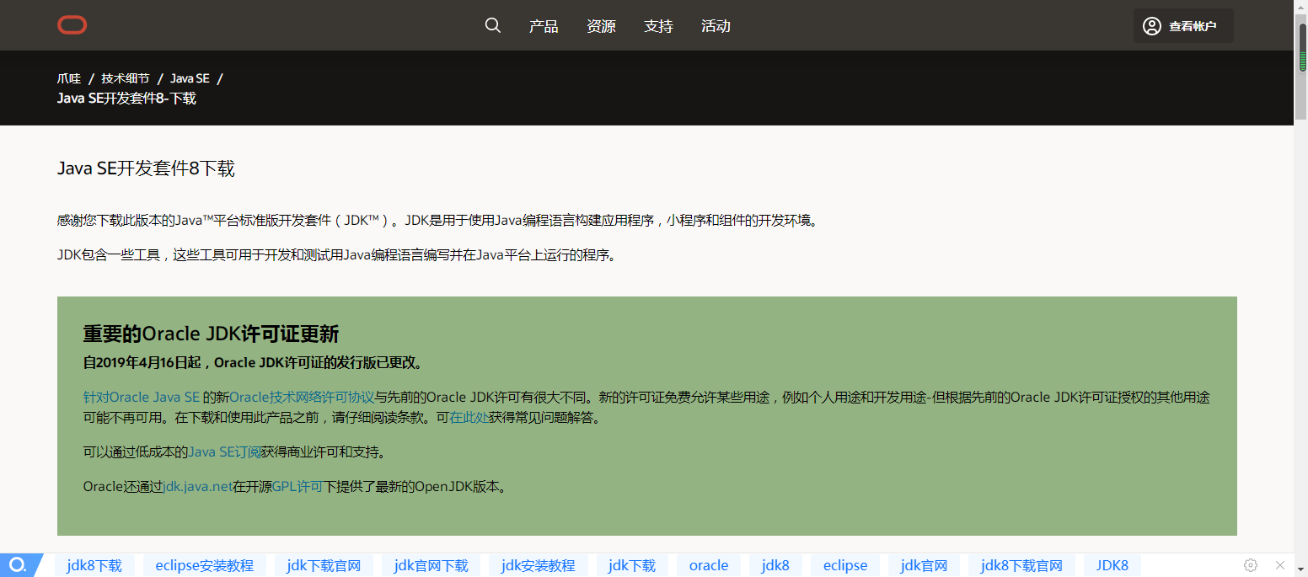The image size is (1308, 577).
Task: Select jdk下载官网 suggestion tag
Action: click(324, 565)
